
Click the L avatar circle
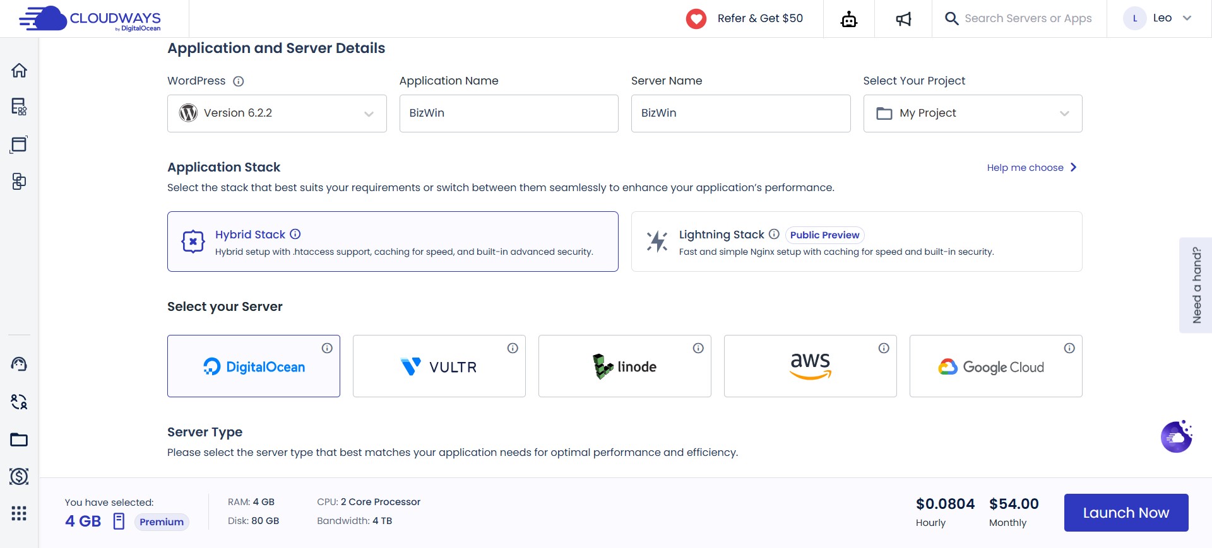pyautogui.click(x=1135, y=18)
